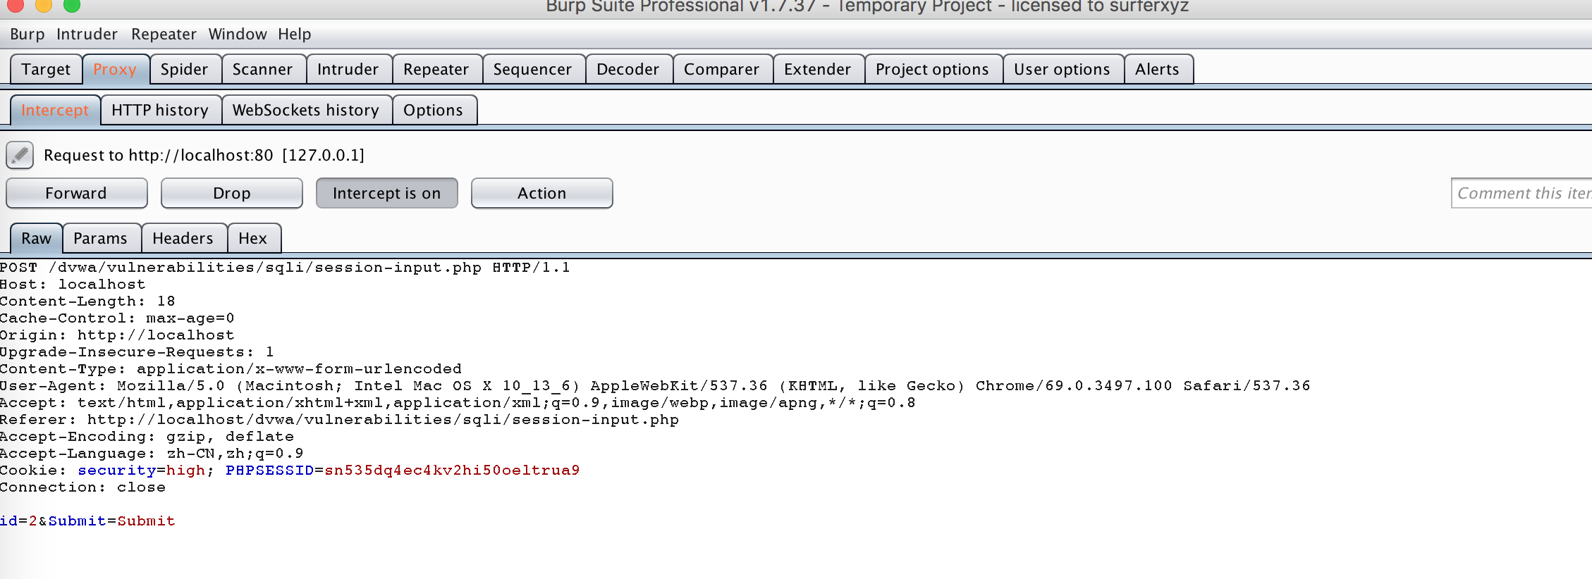The width and height of the screenshot is (1592, 579).
Task: Click the red macOS close window button
Action: click(16, 5)
